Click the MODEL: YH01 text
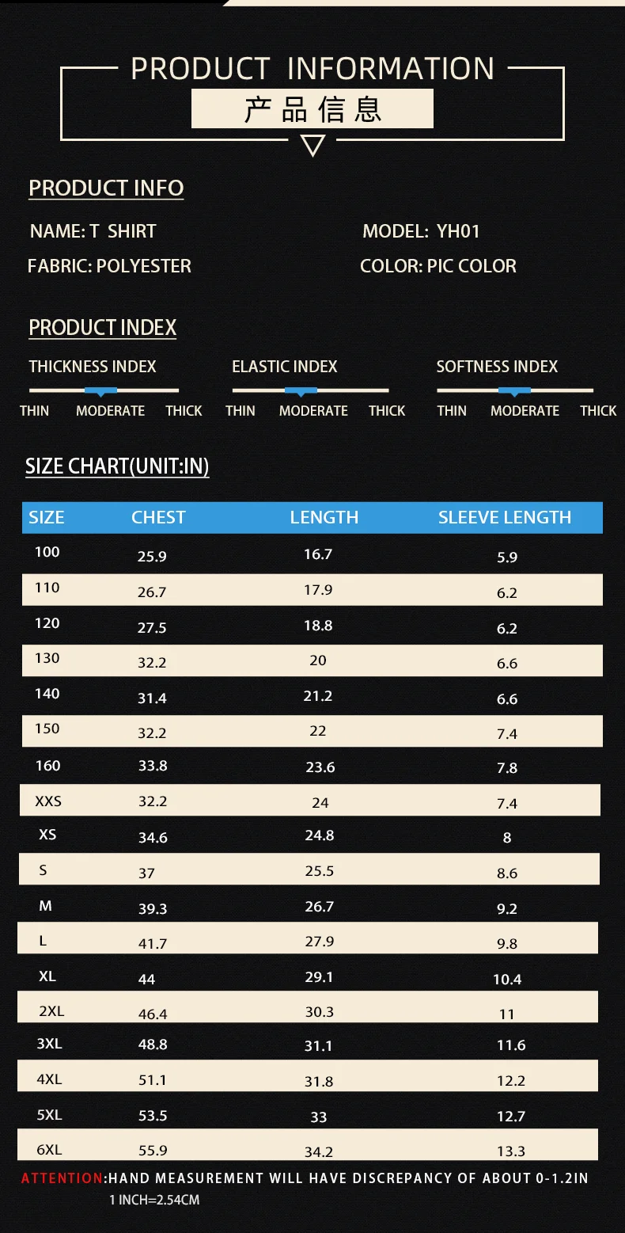The height and width of the screenshot is (1233, 625). click(421, 231)
